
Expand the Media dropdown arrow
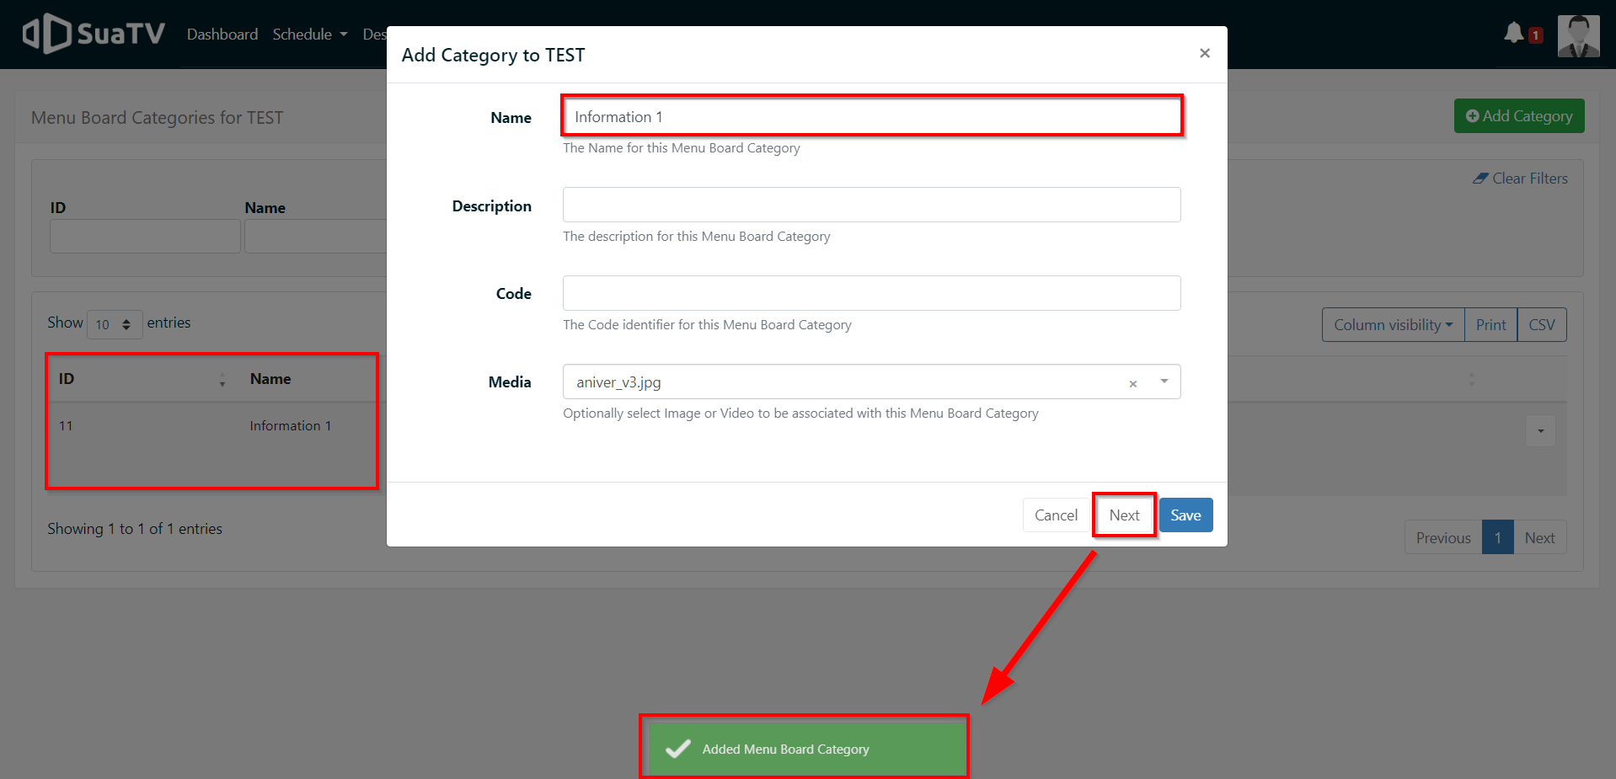1164,381
